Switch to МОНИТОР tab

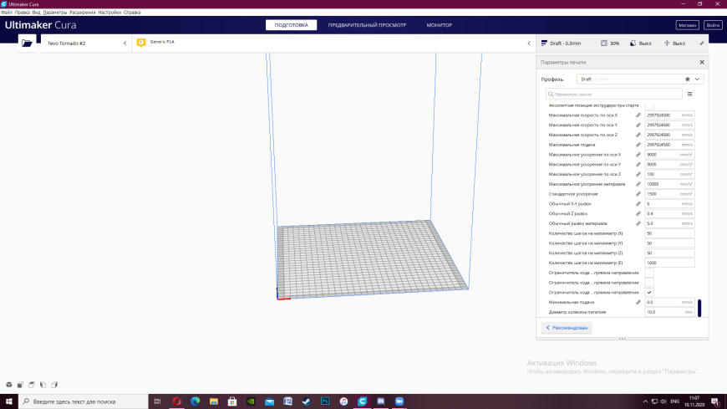click(x=439, y=25)
